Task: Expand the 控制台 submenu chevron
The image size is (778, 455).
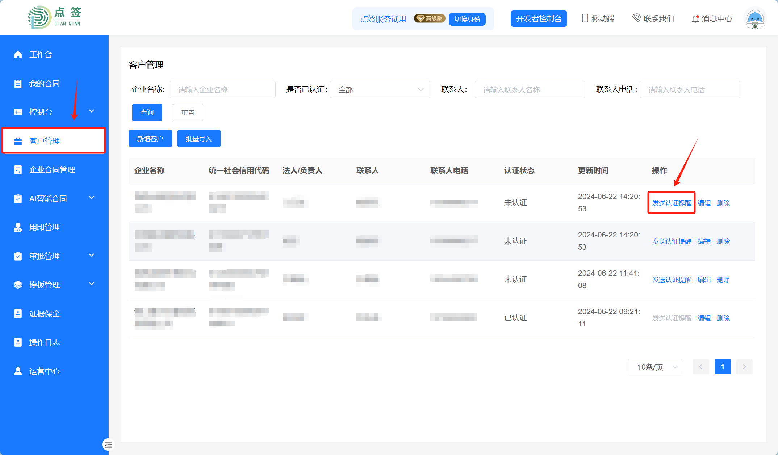Action: click(x=92, y=111)
